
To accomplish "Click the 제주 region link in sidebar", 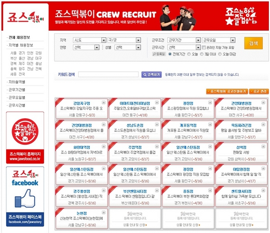I will tap(22, 63).
